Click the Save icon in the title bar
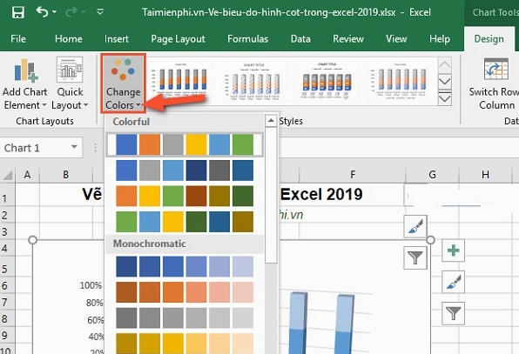The width and height of the screenshot is (519, 354). tap(18, 12)
